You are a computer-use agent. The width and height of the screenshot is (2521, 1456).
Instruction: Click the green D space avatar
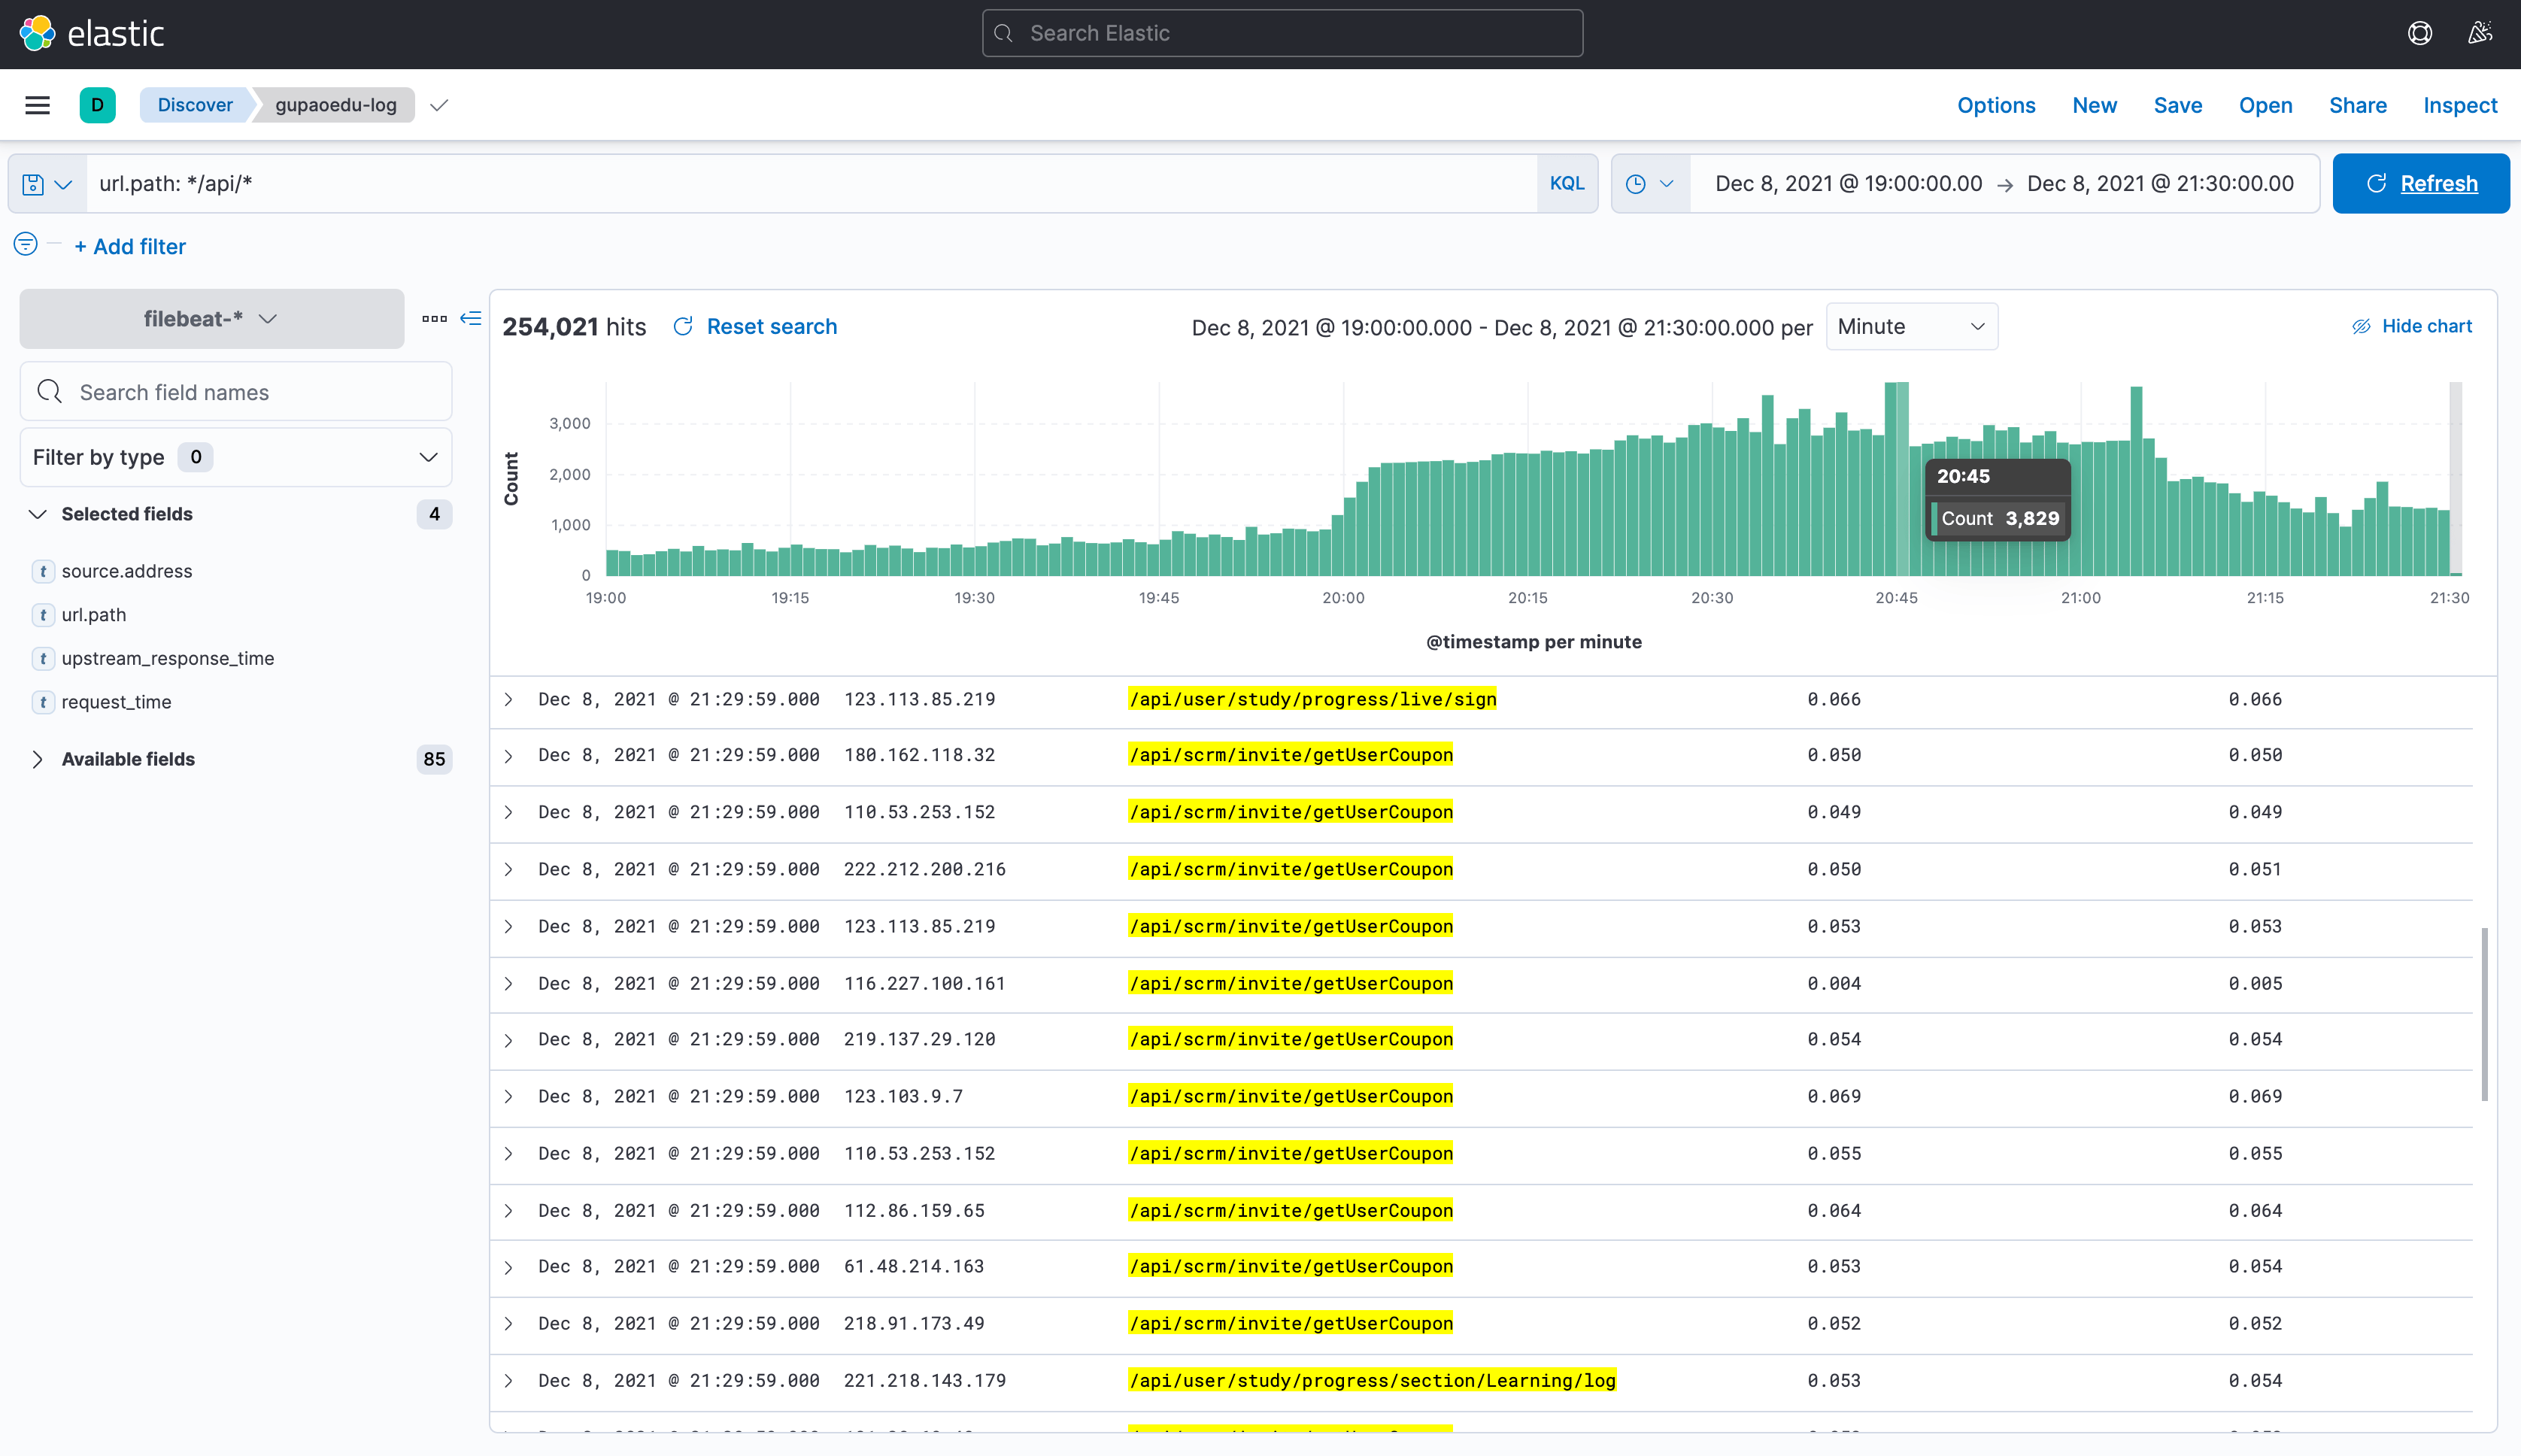point(97,105)
